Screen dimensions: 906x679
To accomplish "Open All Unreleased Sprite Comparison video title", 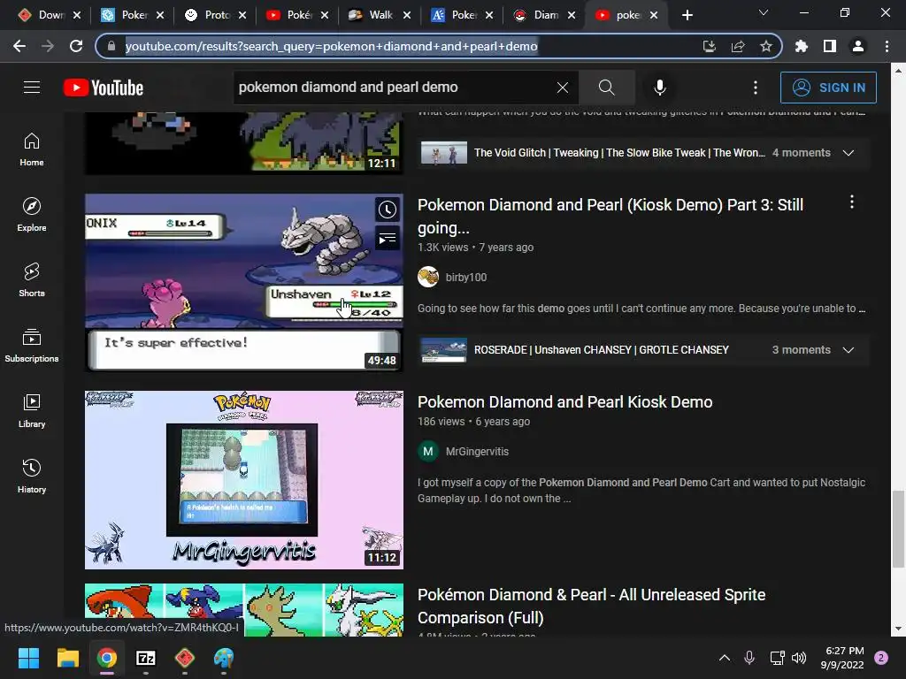I will click(591, 607).
